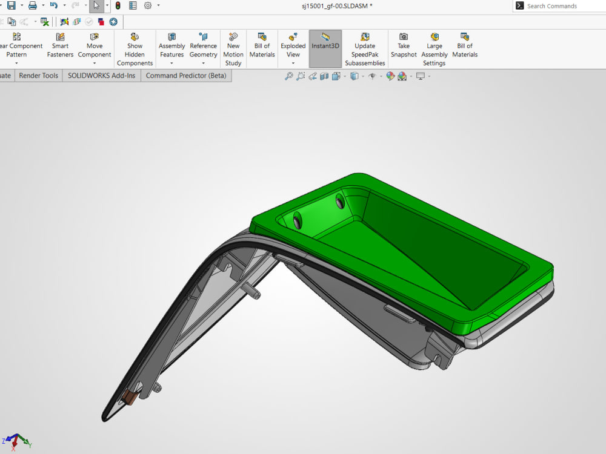Undo the last action
This screenshot has height=454, width=606.
(x=54, y=5)
